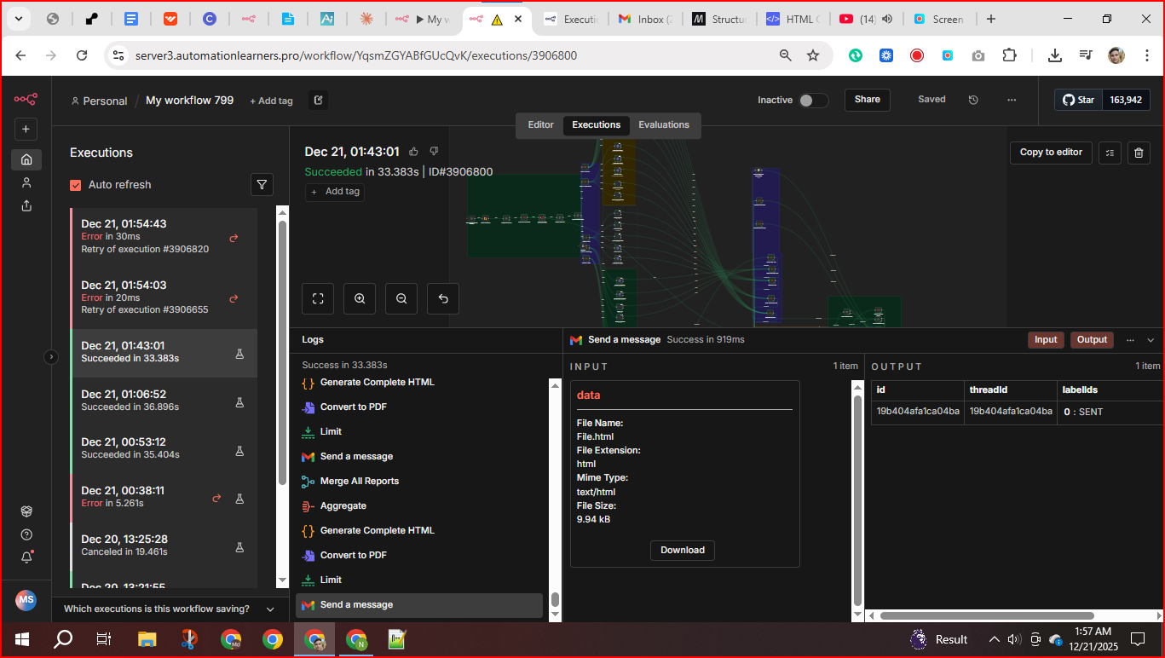Click the three-dot menu in the node output header

click(1130, 339)
